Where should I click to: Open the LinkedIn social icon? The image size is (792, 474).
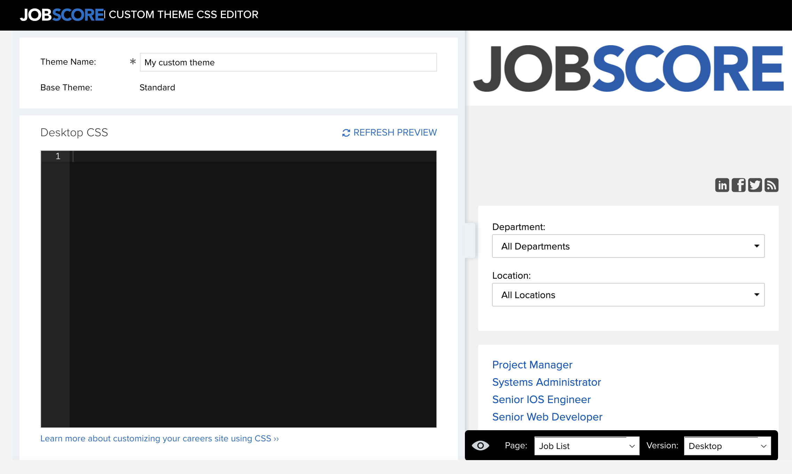tap(722, 185)
